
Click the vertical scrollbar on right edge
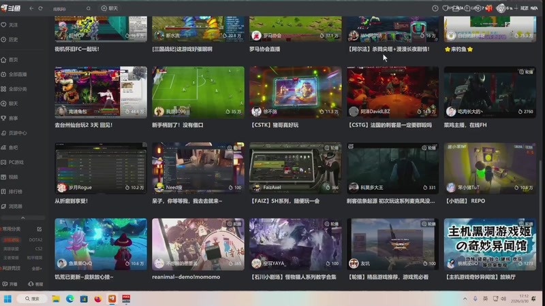pyautogui.click(x=540, y=211)
